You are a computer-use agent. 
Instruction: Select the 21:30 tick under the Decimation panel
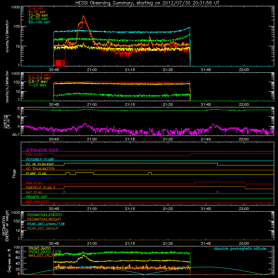(168, 244)
